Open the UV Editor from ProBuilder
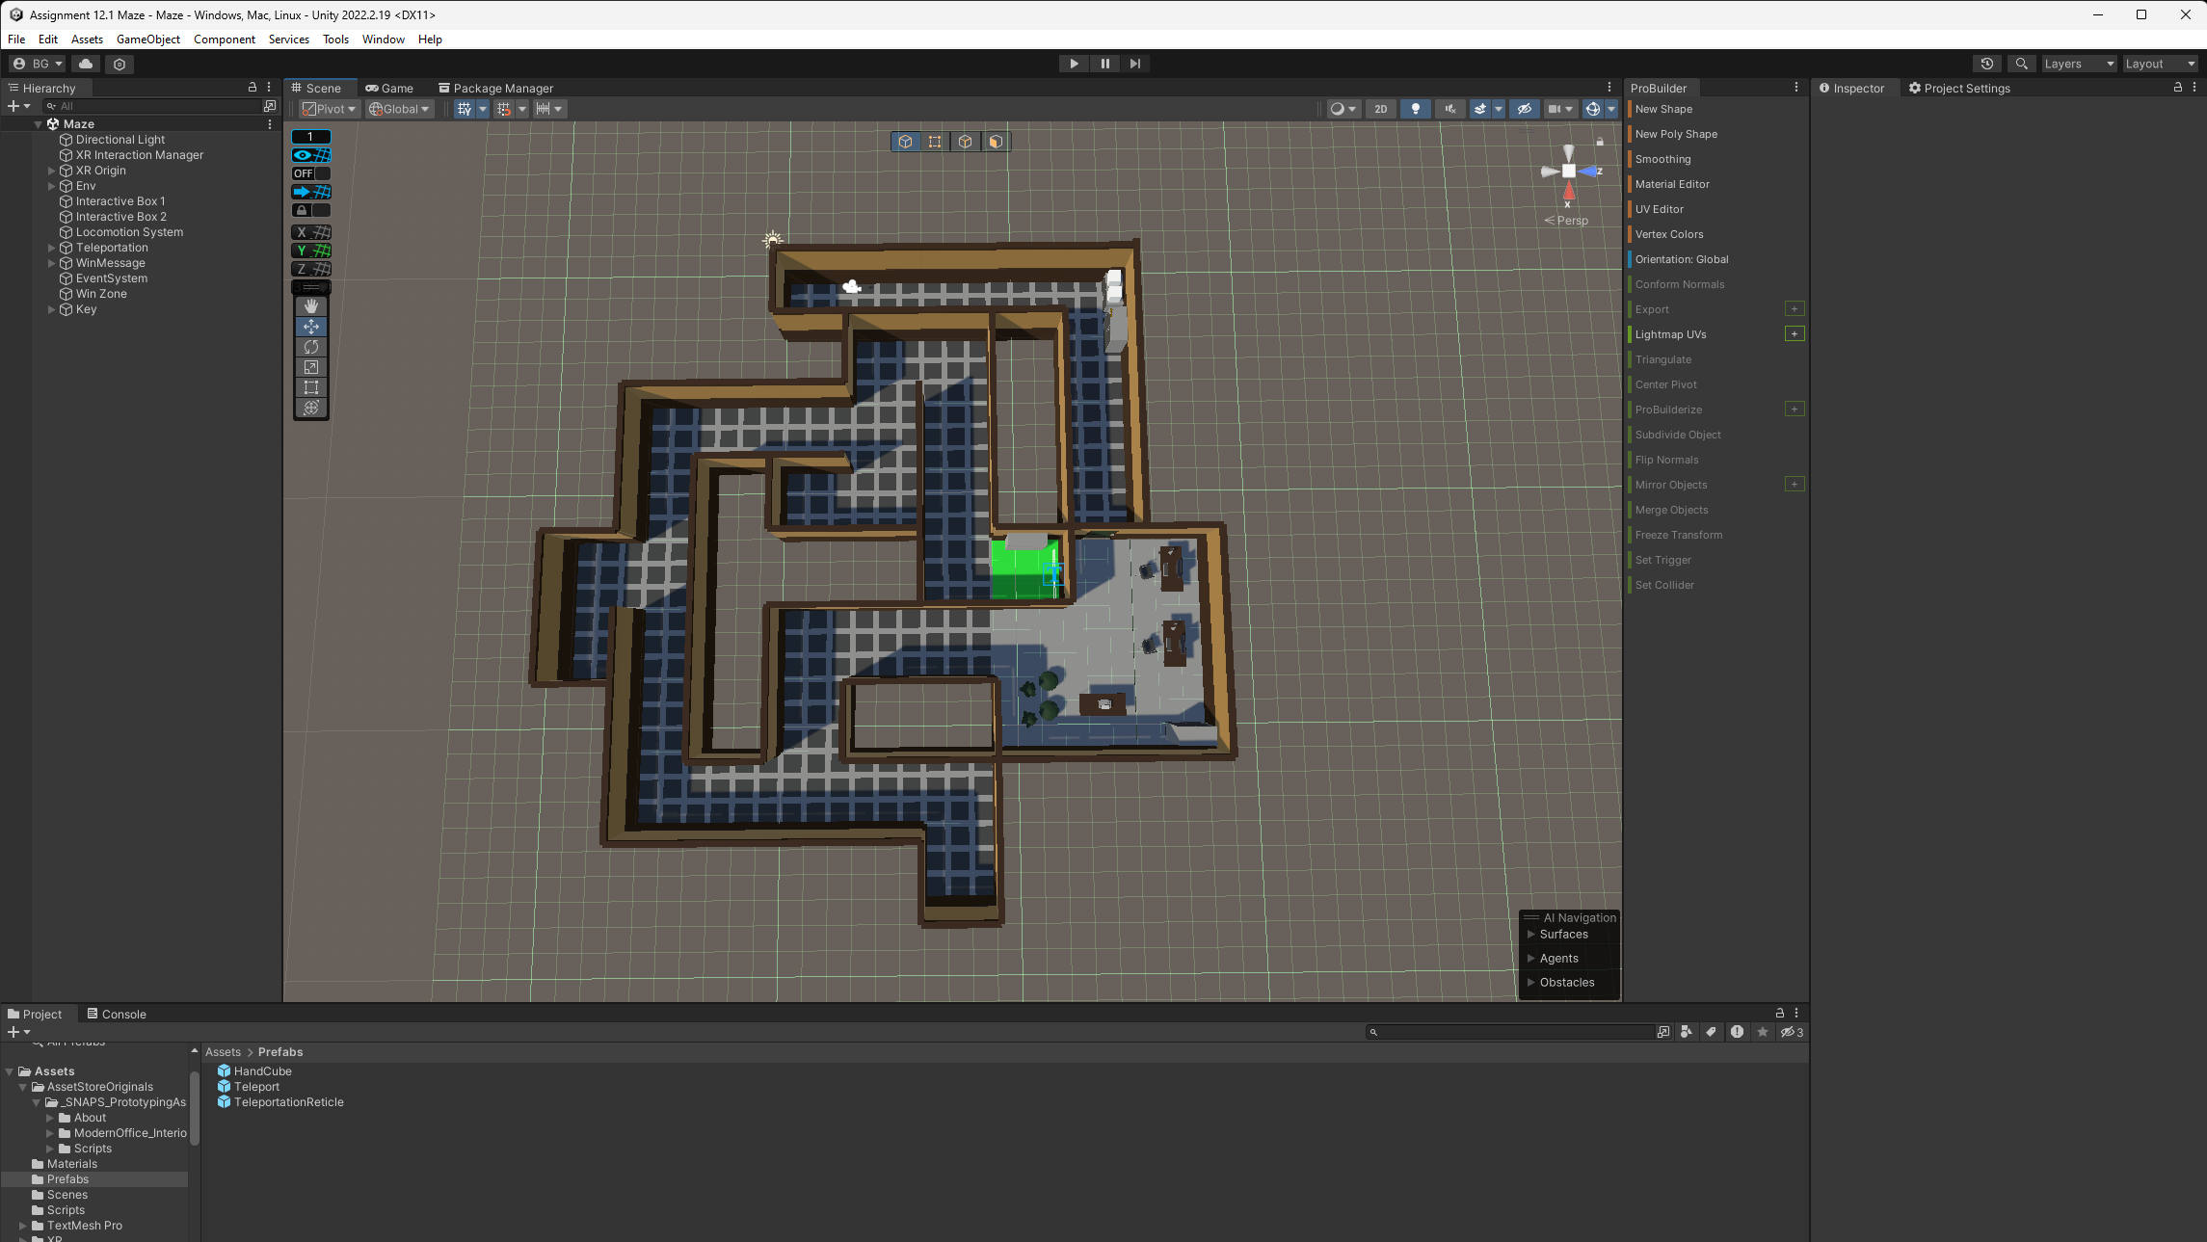Screen dimensions: 2207x1242 1660,209
